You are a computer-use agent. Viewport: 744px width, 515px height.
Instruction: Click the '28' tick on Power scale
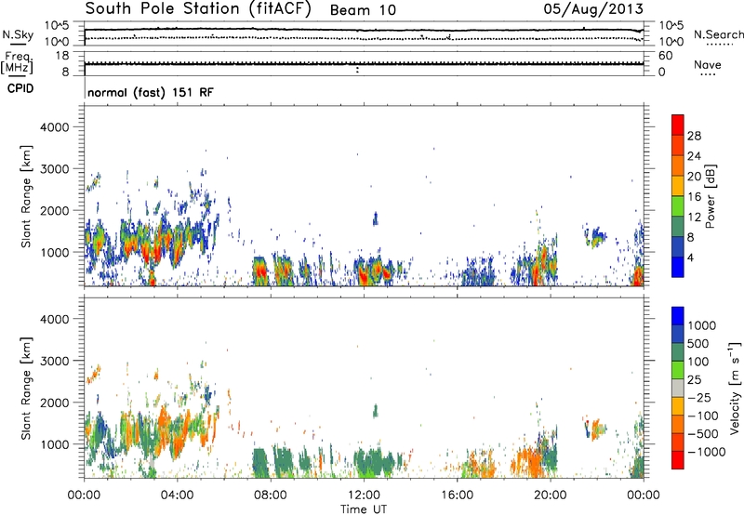tap(694, 136)
